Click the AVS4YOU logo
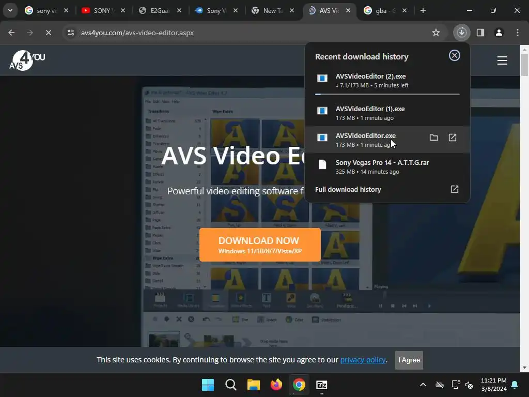This screenshot has width=529, height=397. [27, 60]
